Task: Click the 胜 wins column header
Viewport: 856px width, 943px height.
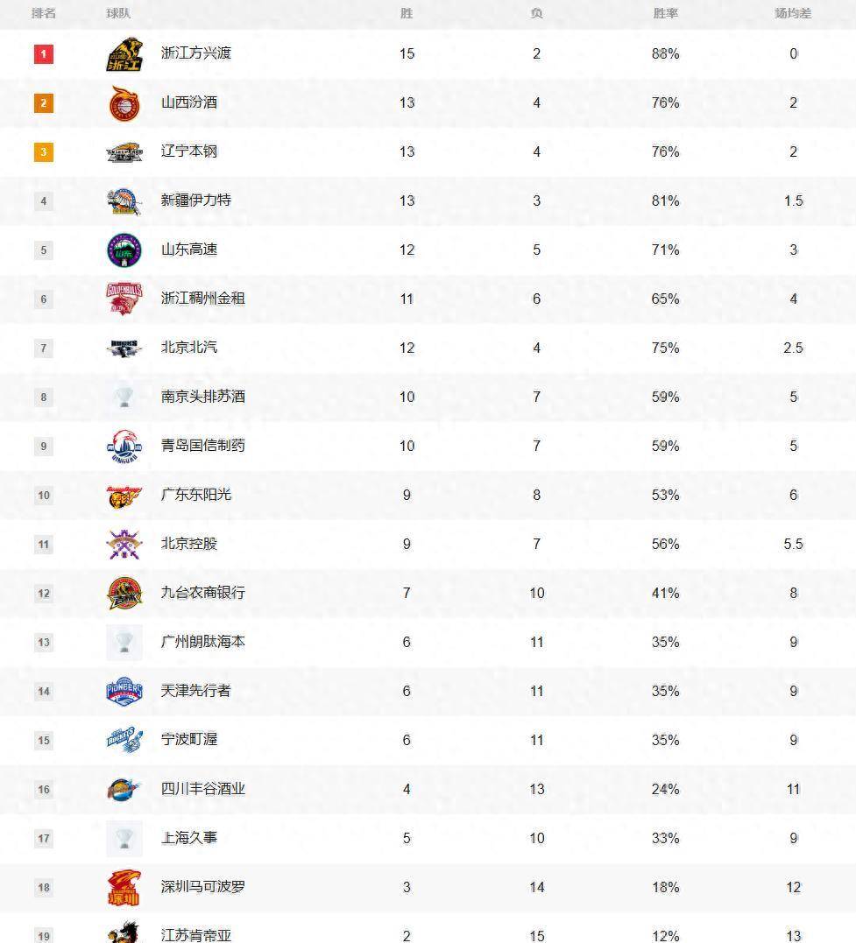Action: click(x=407, y=13)
